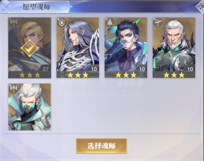
Task: Click the attack class icon on blonde hero card
Action: [x=13, y=23]
